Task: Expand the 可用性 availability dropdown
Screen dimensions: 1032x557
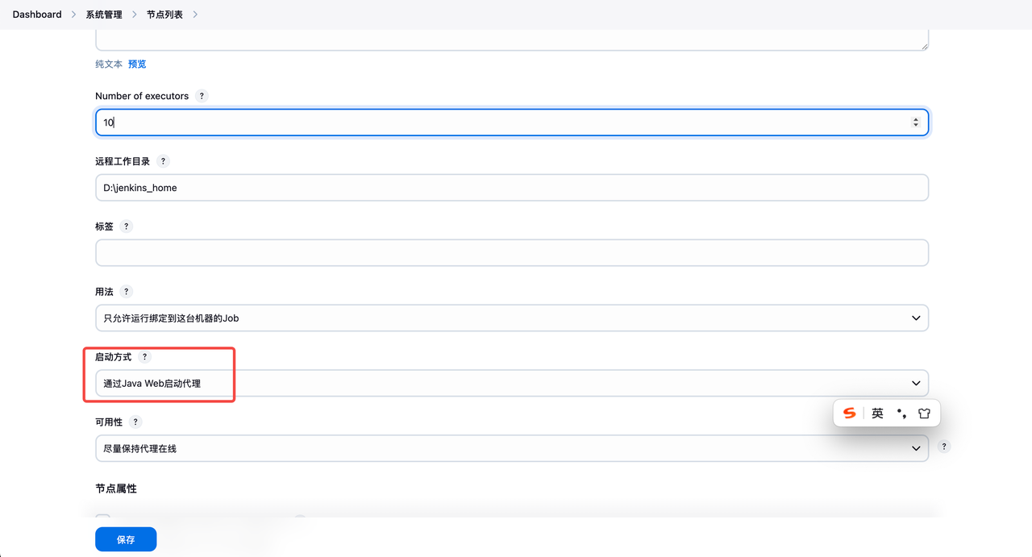Action: (511, 448)
